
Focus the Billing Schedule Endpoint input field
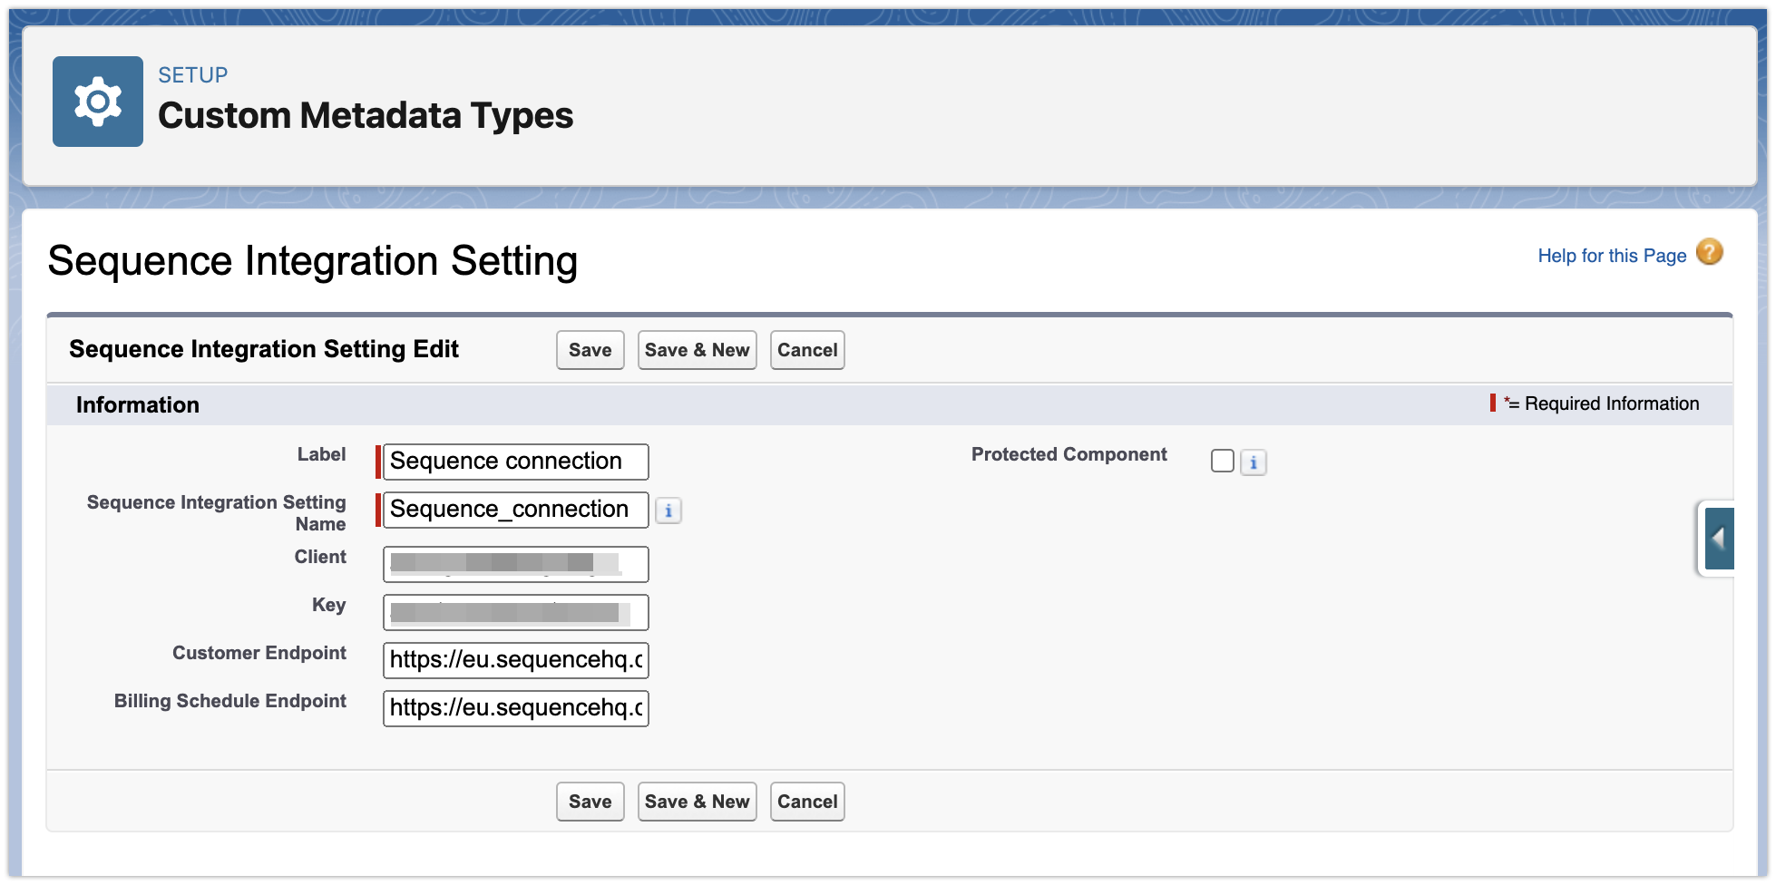516,708
